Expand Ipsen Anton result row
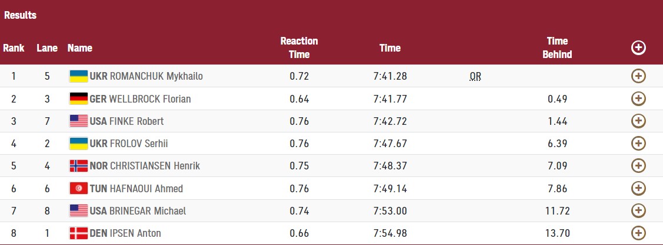This screenshot has height=245, width=663. 638,233
